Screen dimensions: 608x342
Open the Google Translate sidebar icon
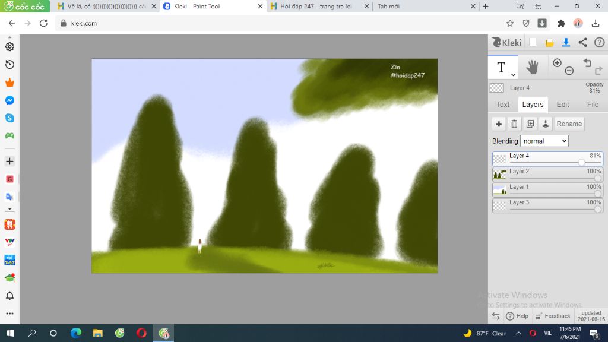pyautogui.click(x=9, y=197)
